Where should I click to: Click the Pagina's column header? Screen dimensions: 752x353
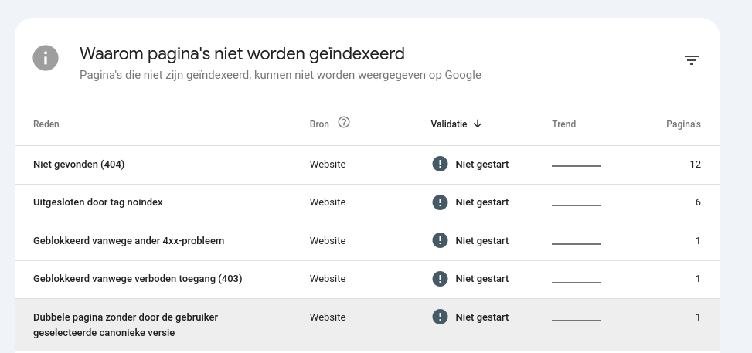[x=683, y=124]
